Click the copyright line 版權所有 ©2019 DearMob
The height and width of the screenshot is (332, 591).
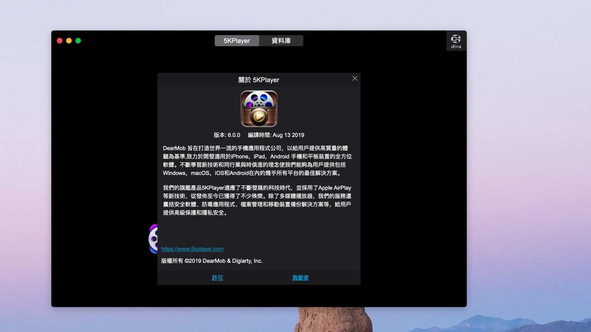[x=212, y=261]
